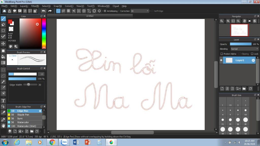Open the Blending mode dropdown
Screen dimensions: 260x146
pos(245,49)
